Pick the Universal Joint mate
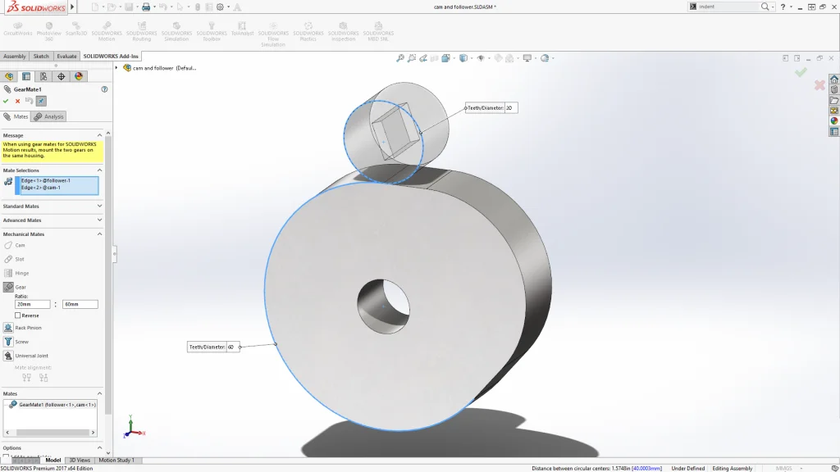840x472 pixels. [32, 356]
